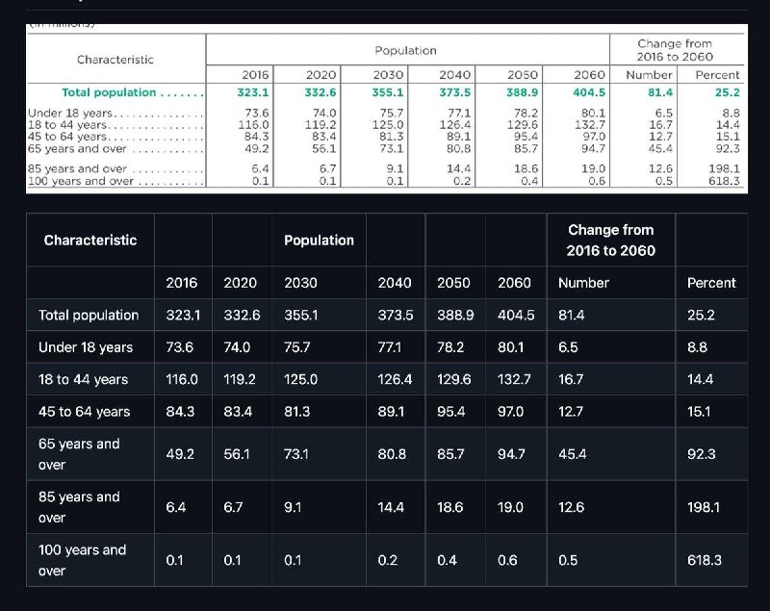The height and width of the screenshot is (611, 770).
Task: Select the 'Under 18 years' dark table row label
Action: click(x=86, y=347)
